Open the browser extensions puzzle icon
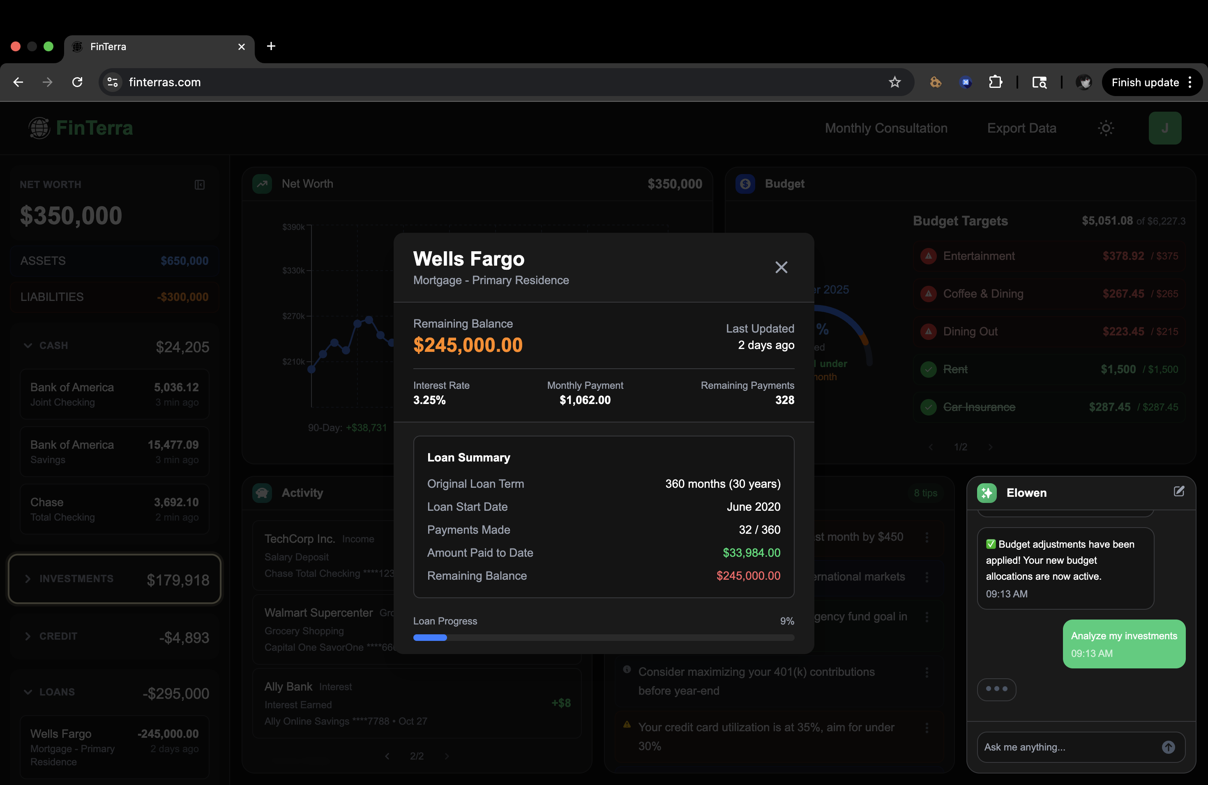1208x785 pixels. click(995, 82)
